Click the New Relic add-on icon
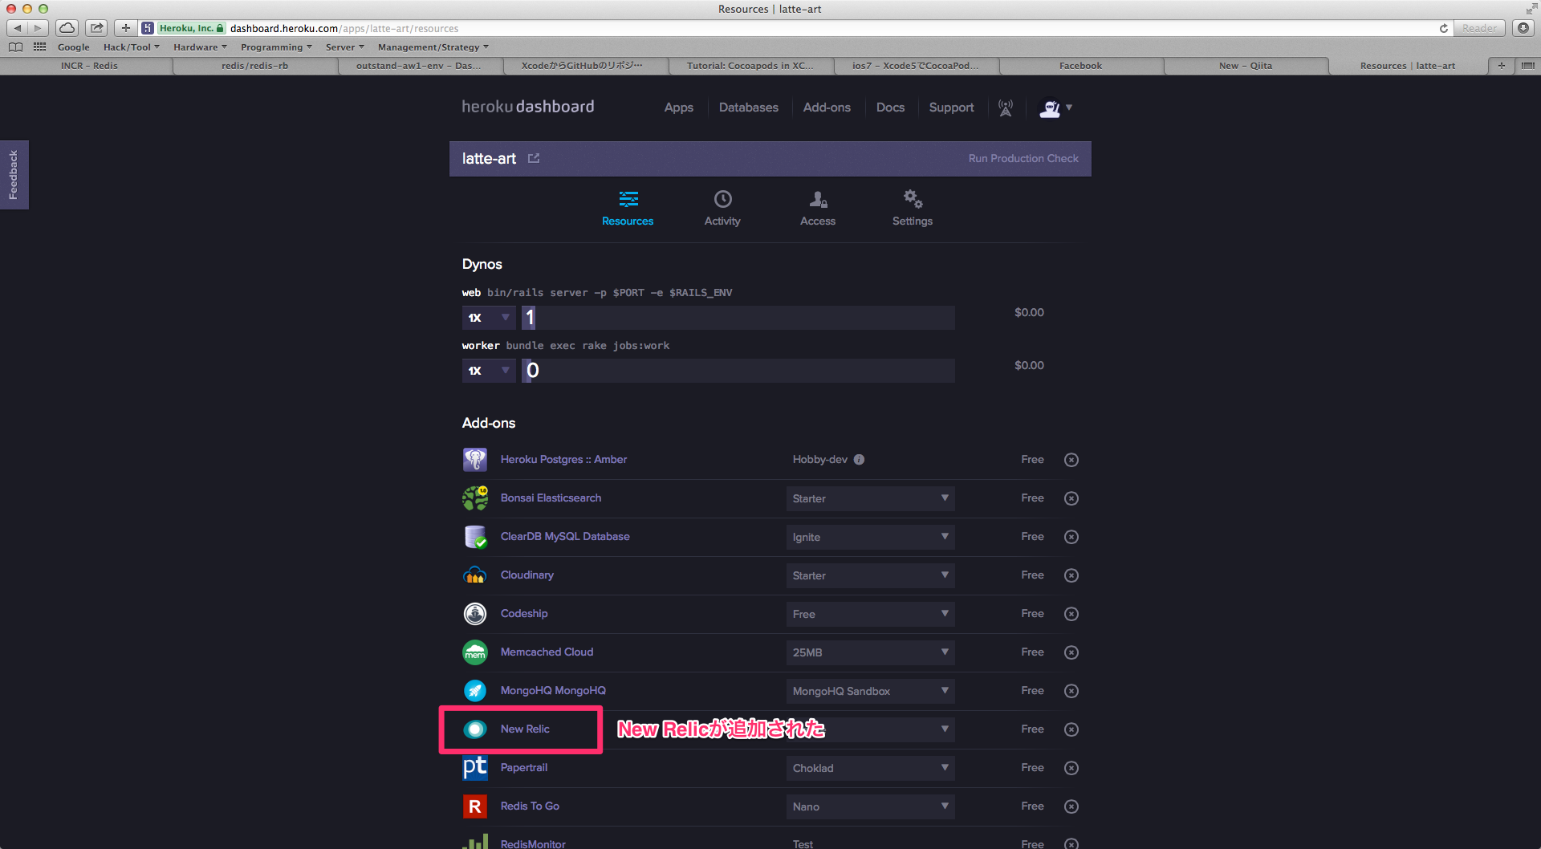 tap(475, 729)
